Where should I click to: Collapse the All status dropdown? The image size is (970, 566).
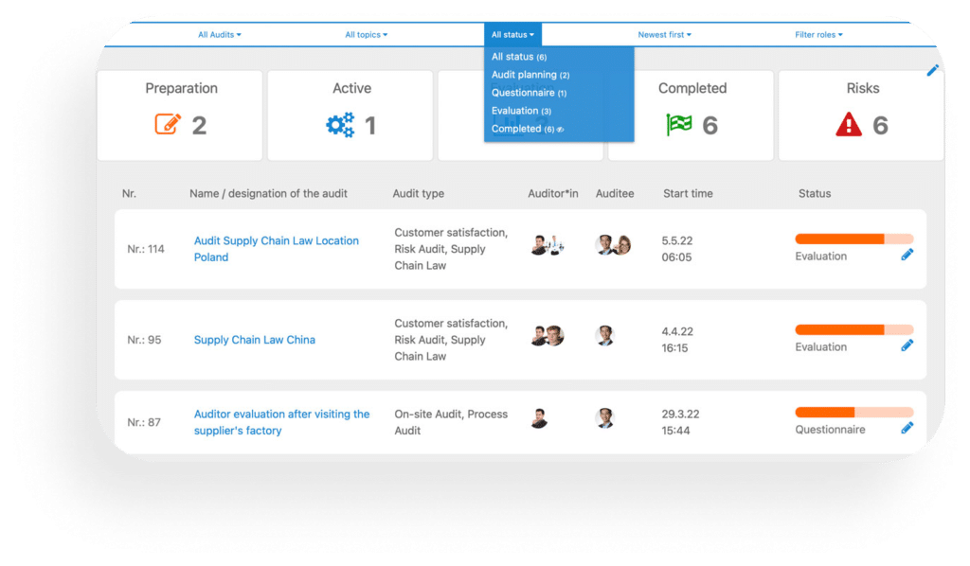click(512, 35)
